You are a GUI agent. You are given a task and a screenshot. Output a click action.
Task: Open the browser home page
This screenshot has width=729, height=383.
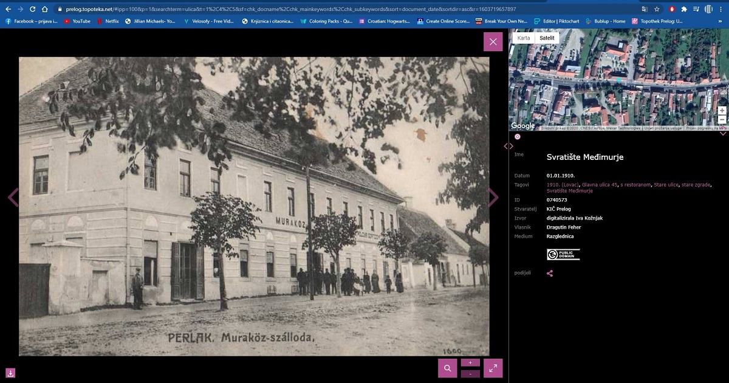pyautogui.click(x=45, y=9)
